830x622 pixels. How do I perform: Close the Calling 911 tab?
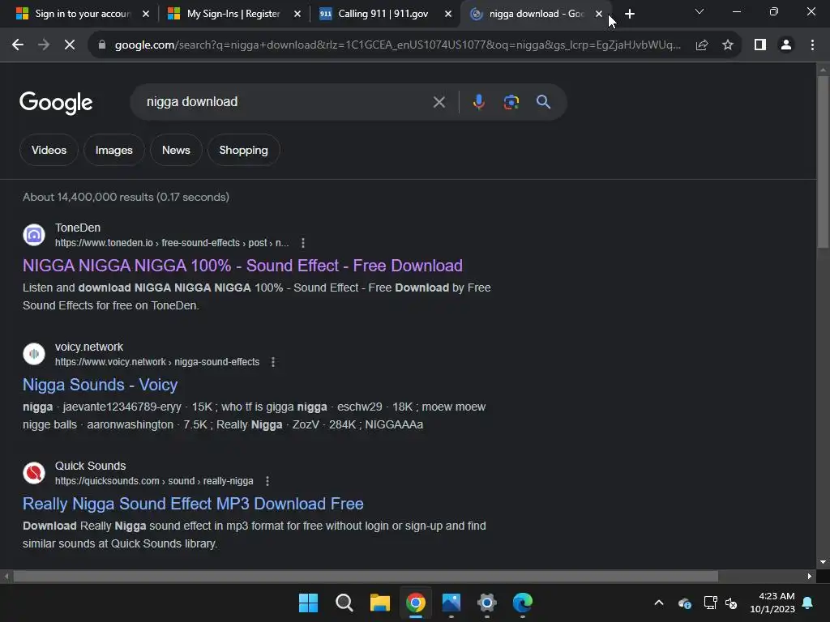point(447,15)
